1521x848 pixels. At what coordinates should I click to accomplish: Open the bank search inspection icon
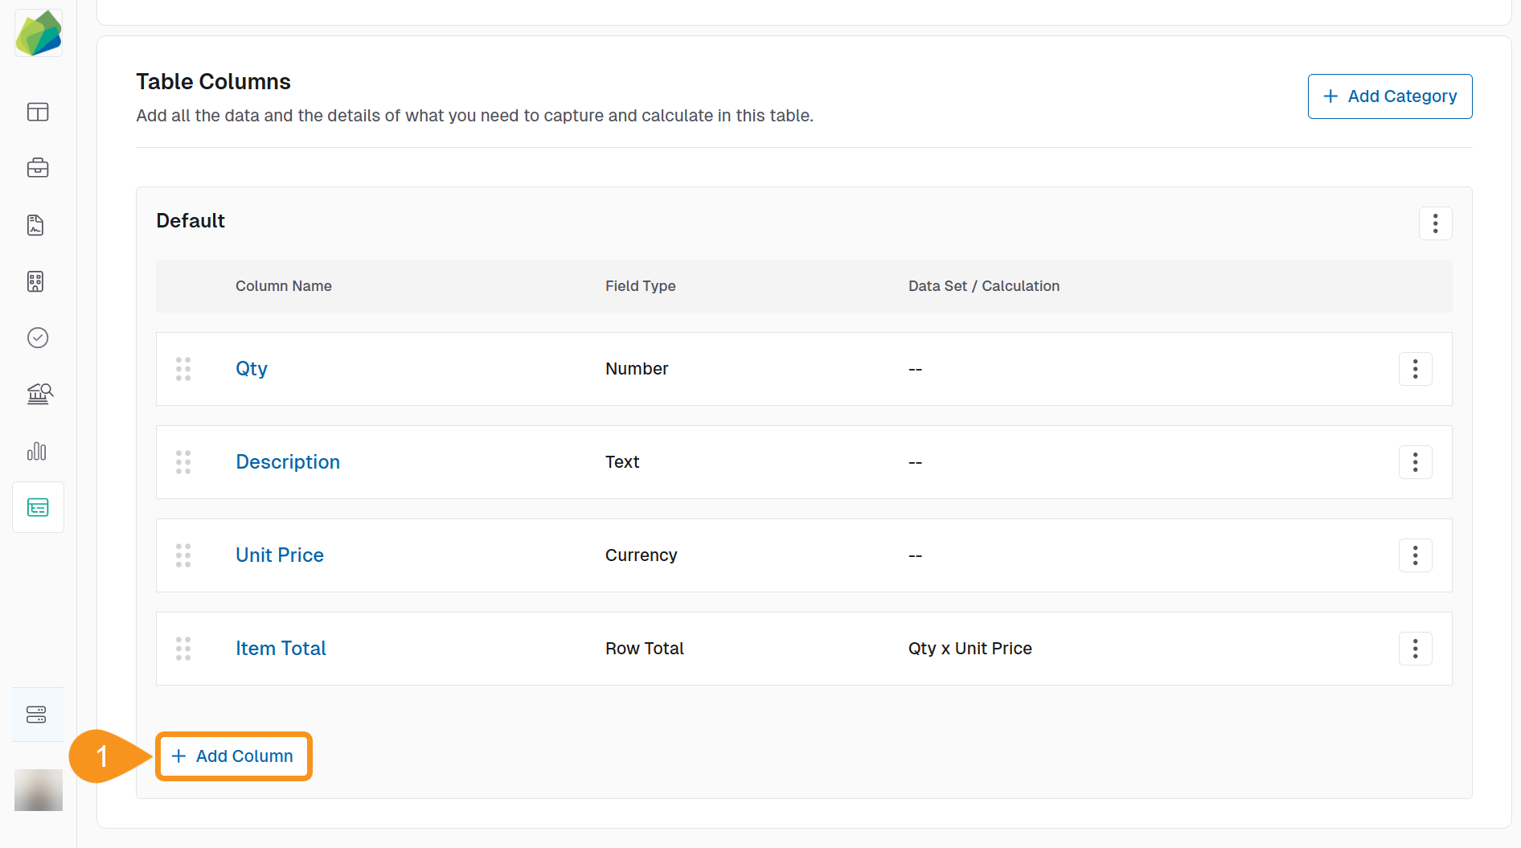click(38, 394)
